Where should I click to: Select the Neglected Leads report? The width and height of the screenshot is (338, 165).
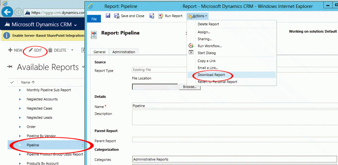40,118
